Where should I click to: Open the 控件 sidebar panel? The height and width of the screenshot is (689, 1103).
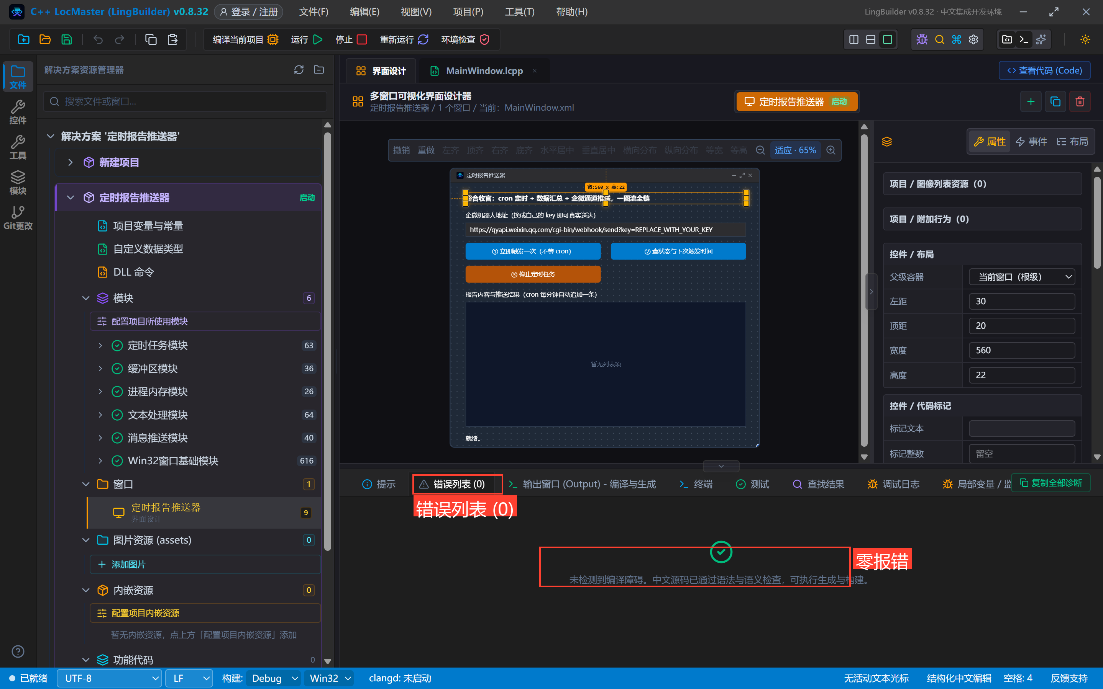[x=18, y=112]
